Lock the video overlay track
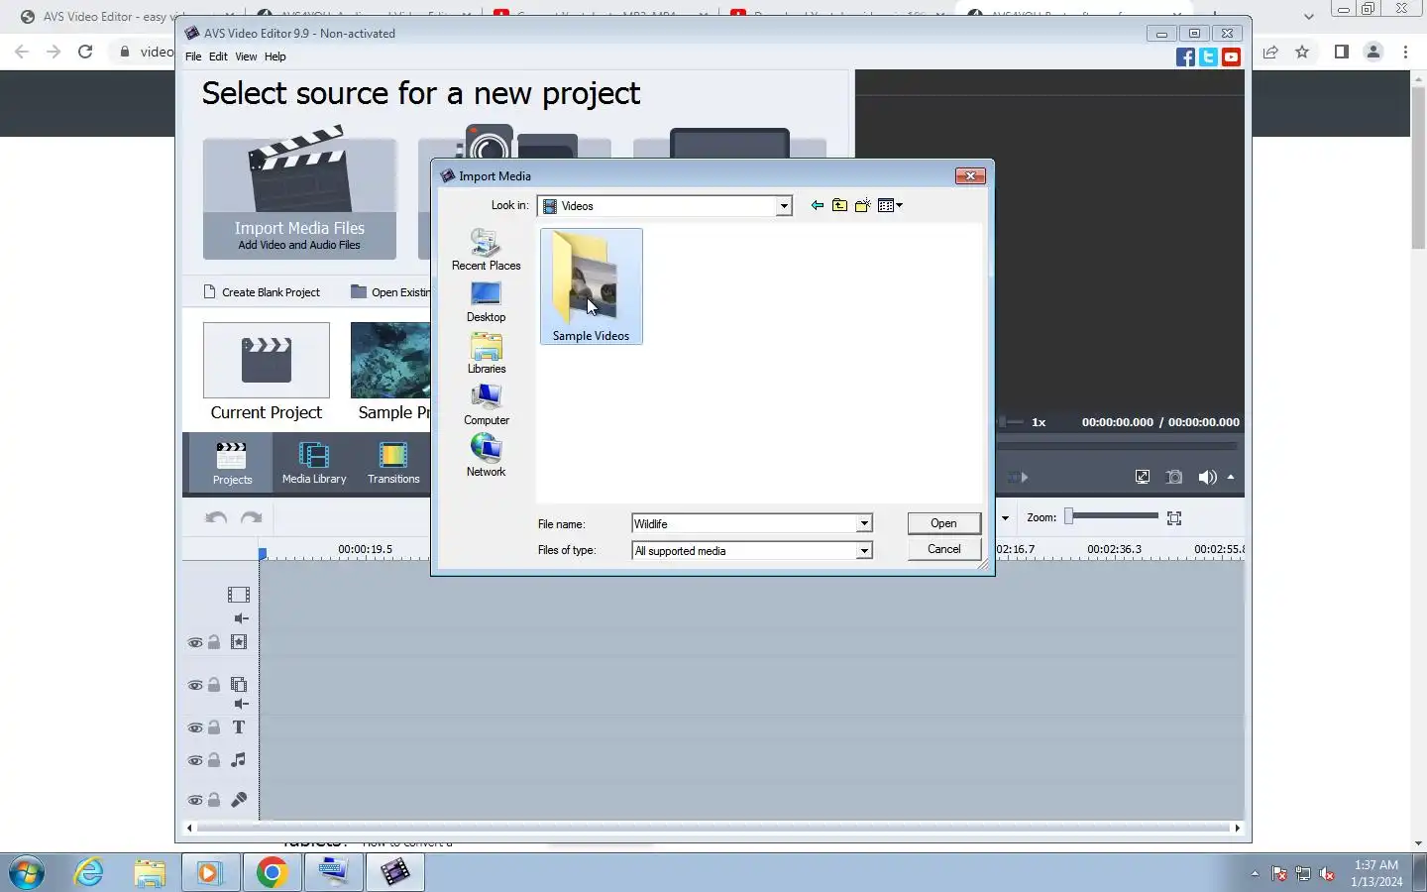Image resolution: width=1427 pixels, height=892 pixels. pos(214,685)
